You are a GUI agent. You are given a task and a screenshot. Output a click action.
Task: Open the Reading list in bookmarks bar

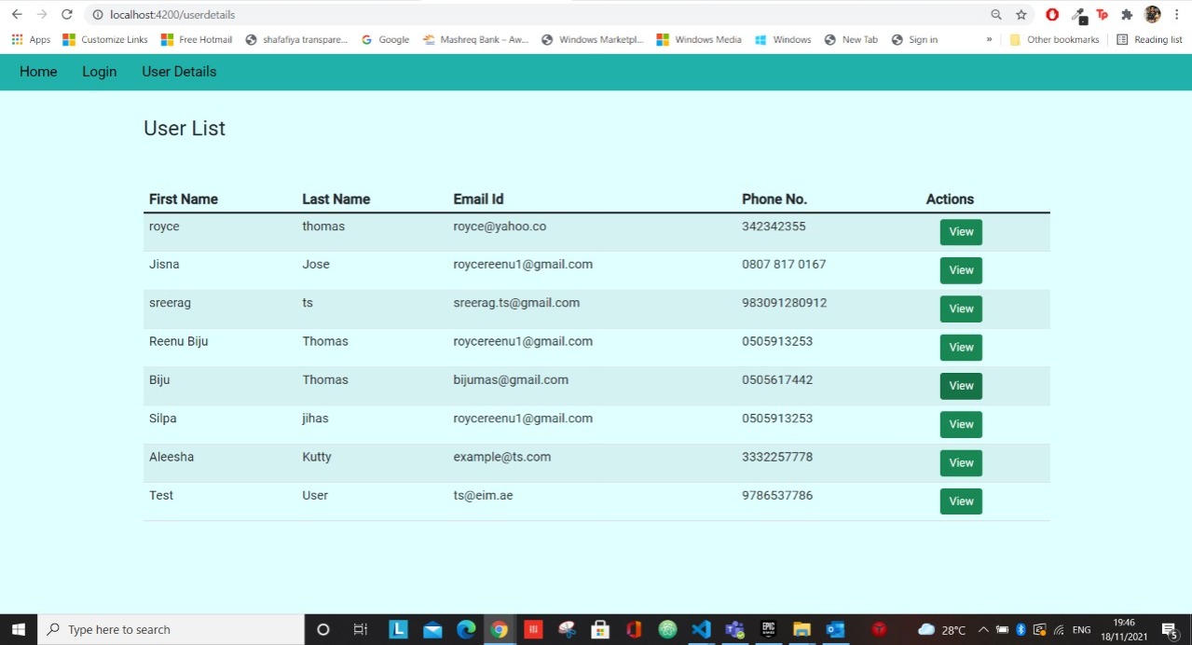click(x=1149, y=39)
